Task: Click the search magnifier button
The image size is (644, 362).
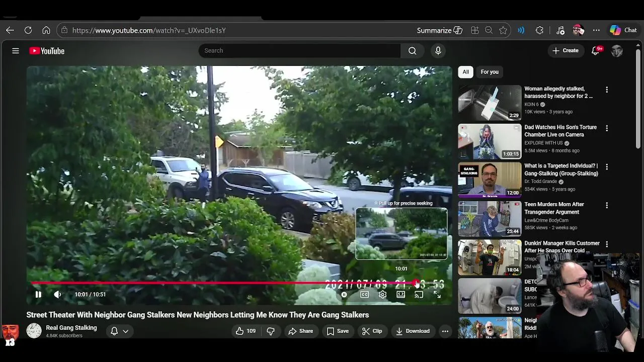Action: [412, 50]
